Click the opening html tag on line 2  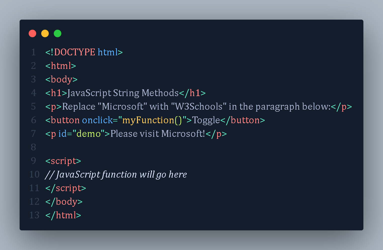click(x=61, y=66)
